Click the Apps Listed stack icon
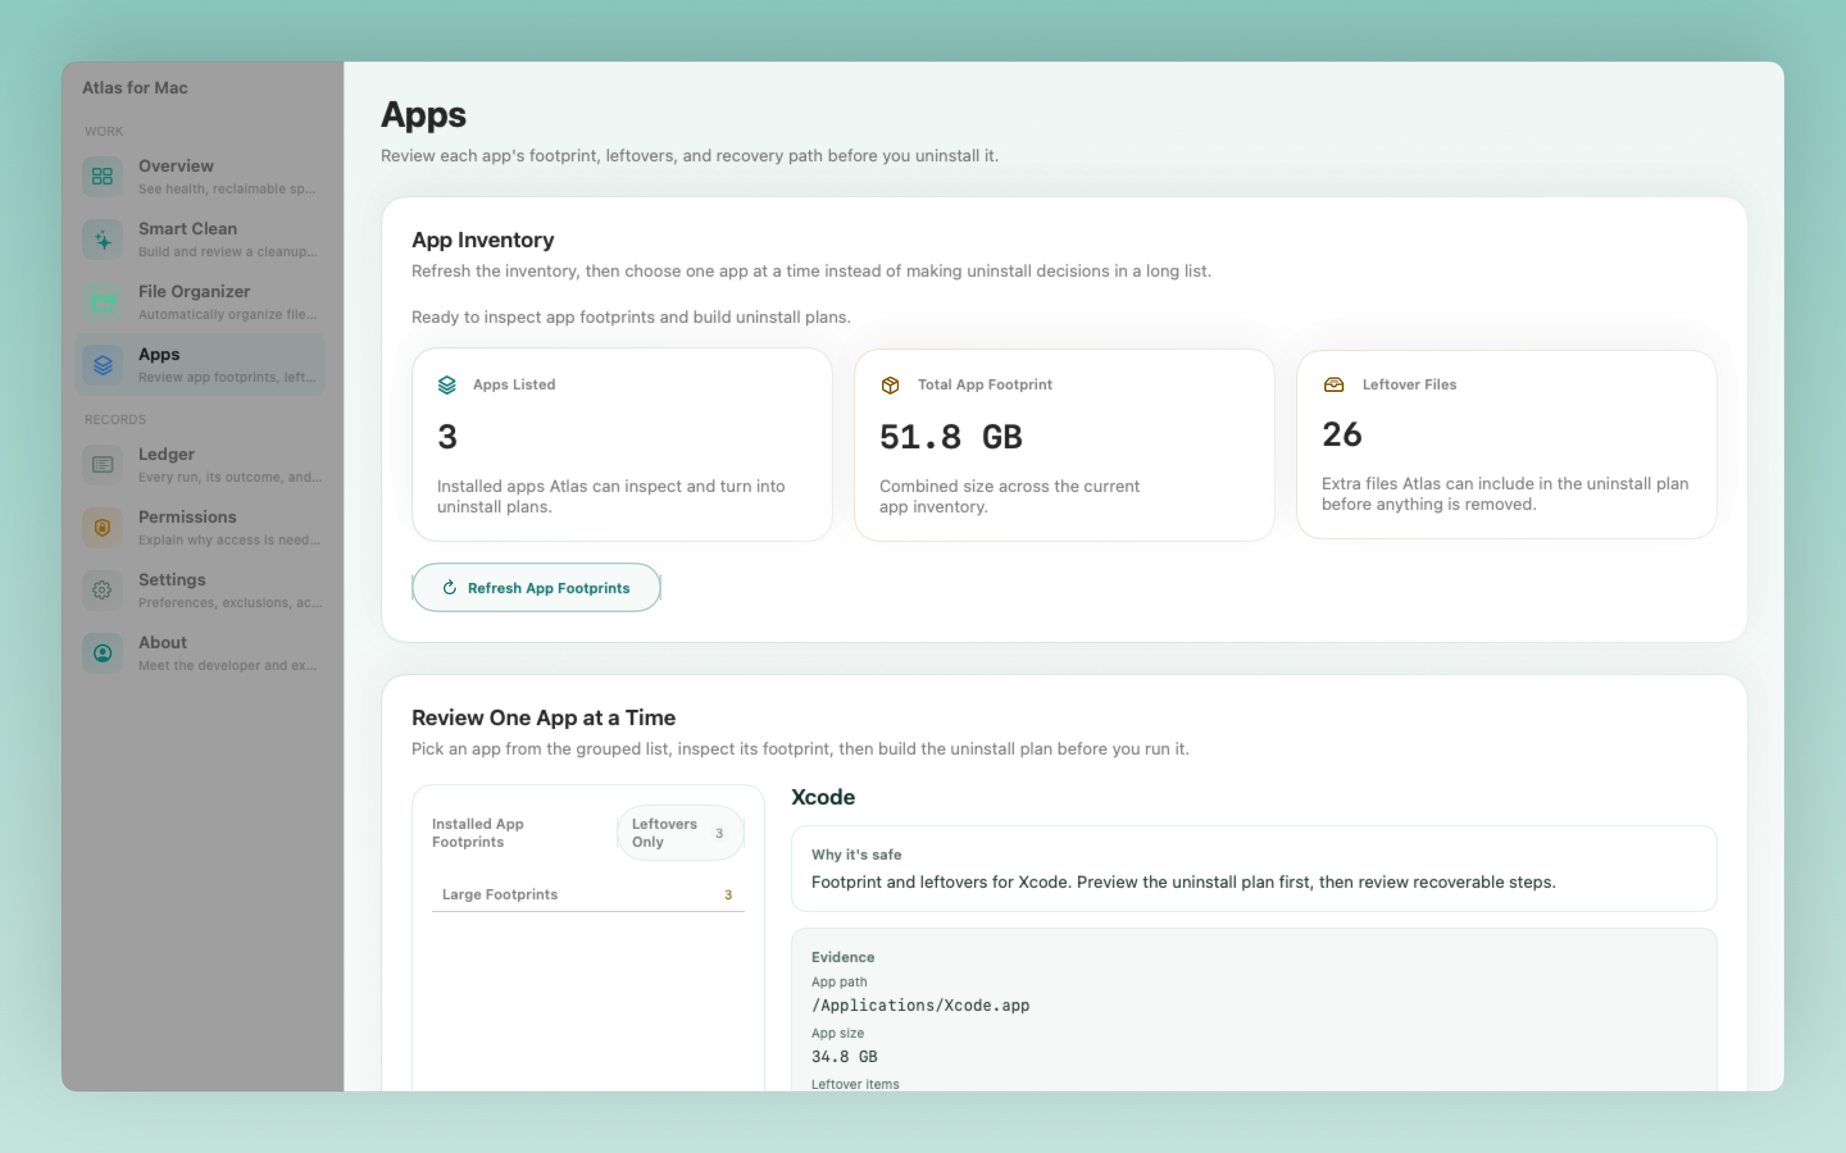The height and width of the screenshot is (1153, 1846). pos(447,385)
